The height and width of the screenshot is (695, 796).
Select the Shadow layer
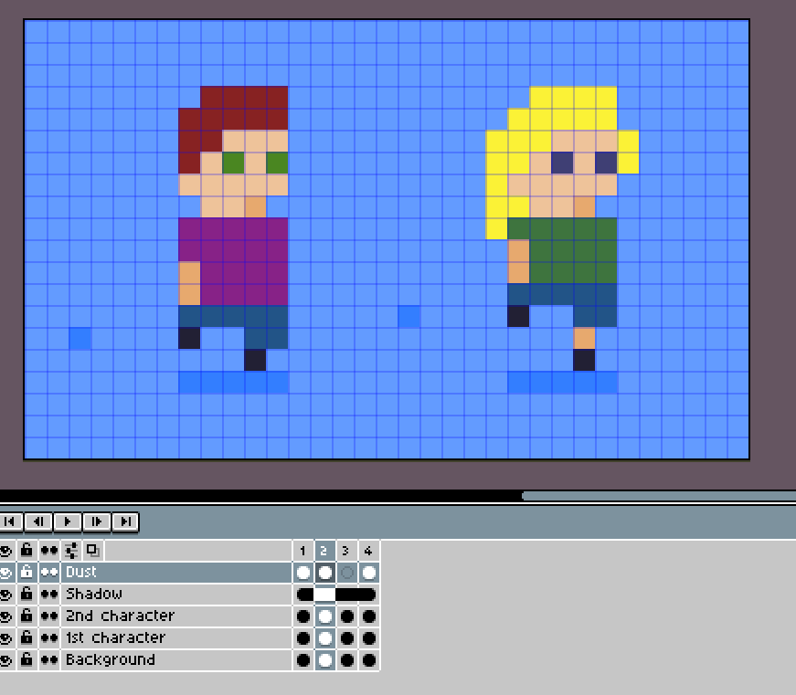(176, 594)
